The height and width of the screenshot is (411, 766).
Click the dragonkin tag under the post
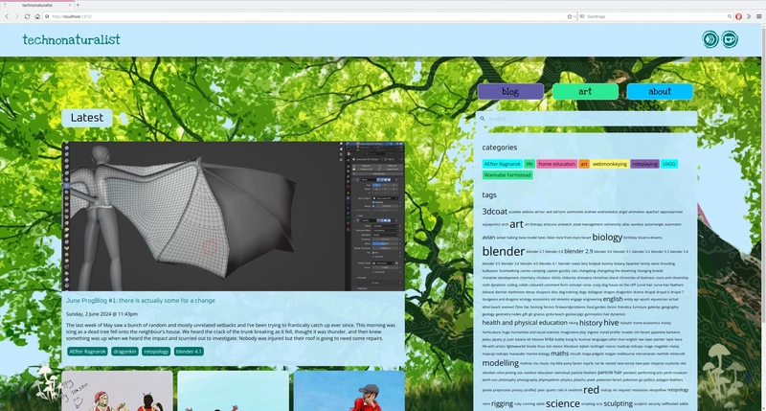tap(124, 352)
